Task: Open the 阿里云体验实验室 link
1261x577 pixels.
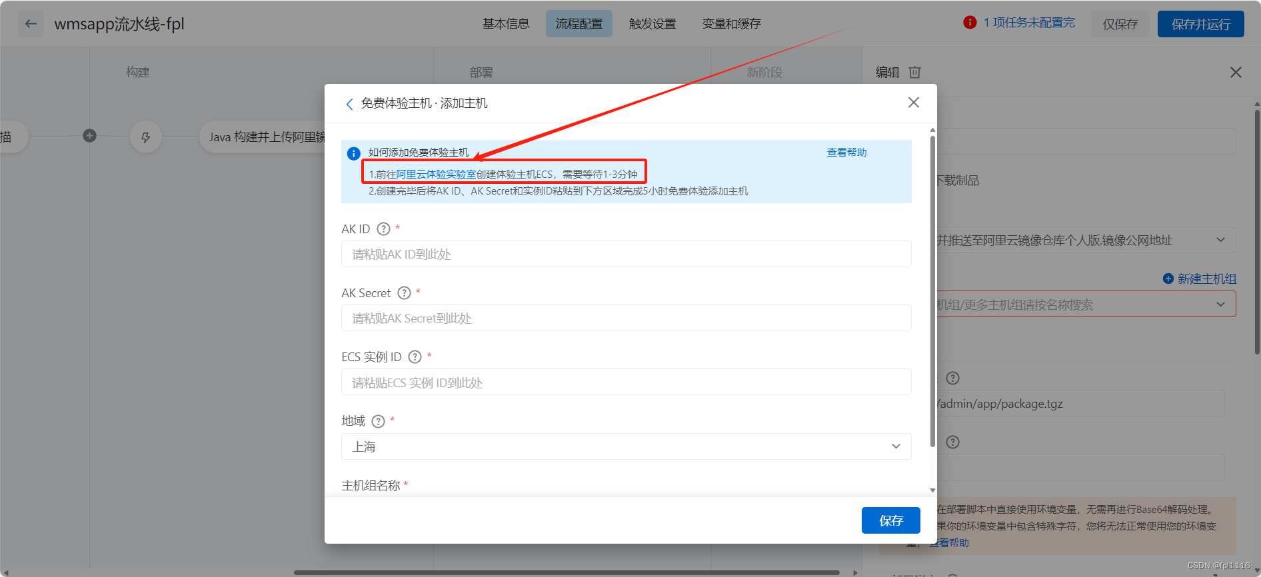Action: pyautogui.click(x=436, y=175)
